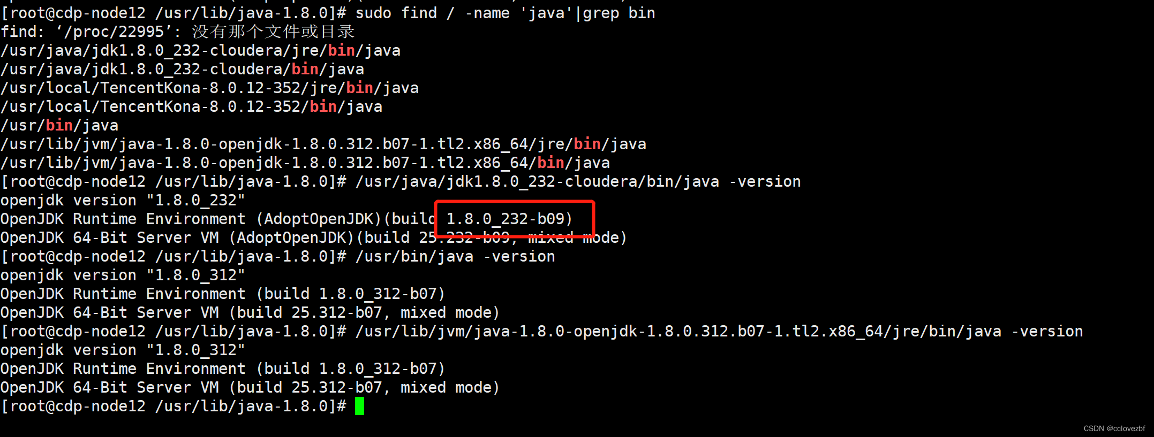Click the cloudera java -version command

[x=578, y=181]
